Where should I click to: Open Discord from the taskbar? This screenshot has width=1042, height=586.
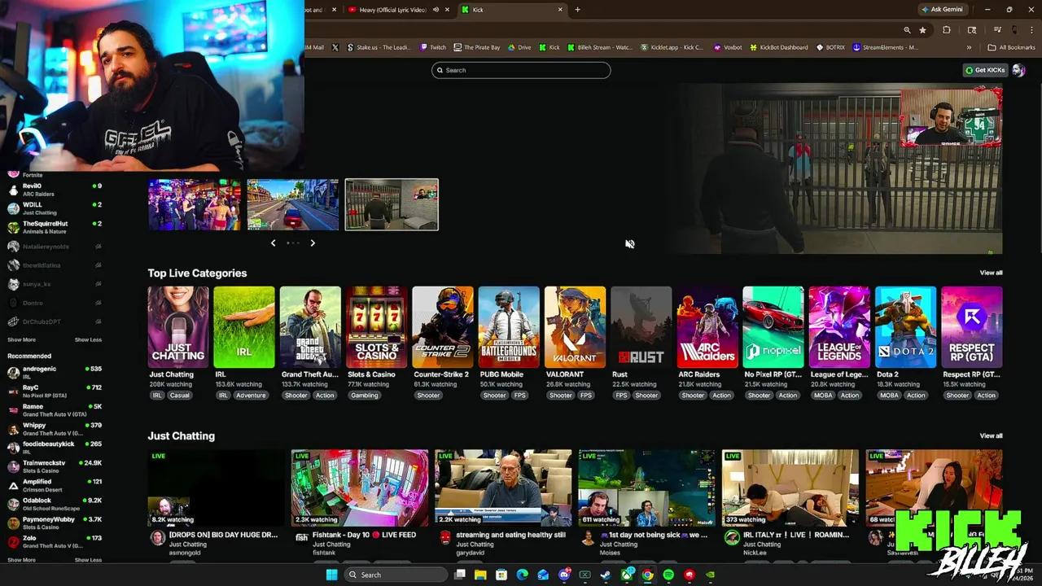564,575
